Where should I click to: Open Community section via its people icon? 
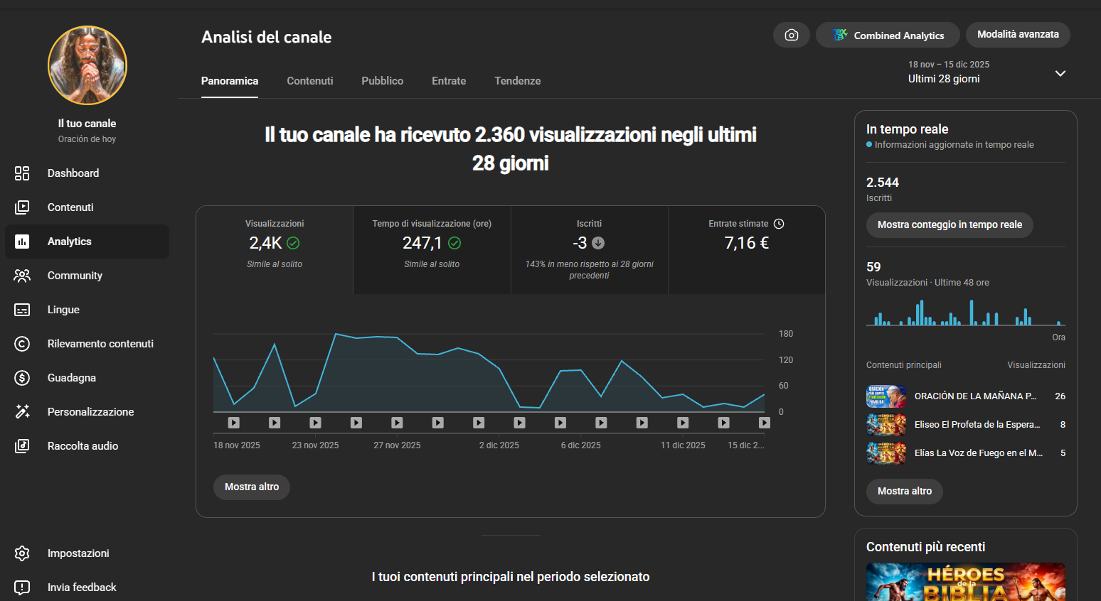click(x=22, y=276)
